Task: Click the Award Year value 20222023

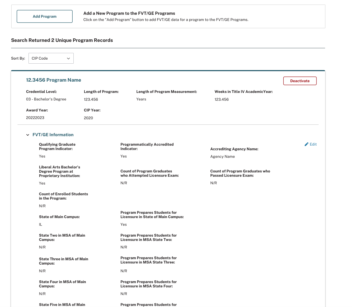Action: (35, 118)
